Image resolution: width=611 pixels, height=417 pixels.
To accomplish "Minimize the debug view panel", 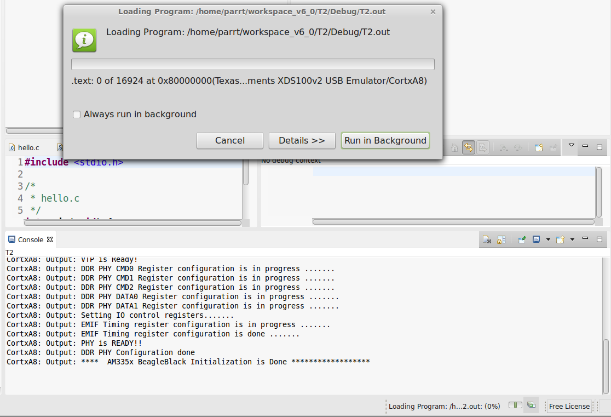I will click(x=585, y=146).
